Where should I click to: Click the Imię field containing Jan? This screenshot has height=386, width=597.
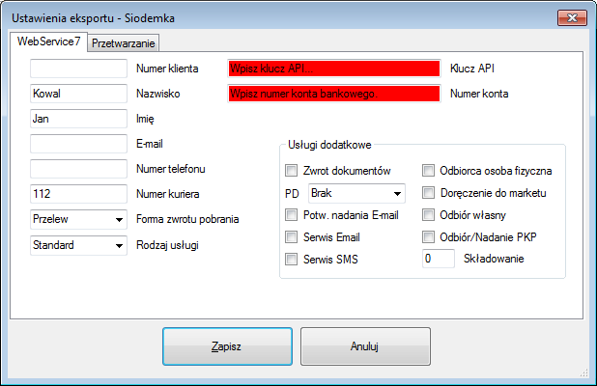point(78,119)
